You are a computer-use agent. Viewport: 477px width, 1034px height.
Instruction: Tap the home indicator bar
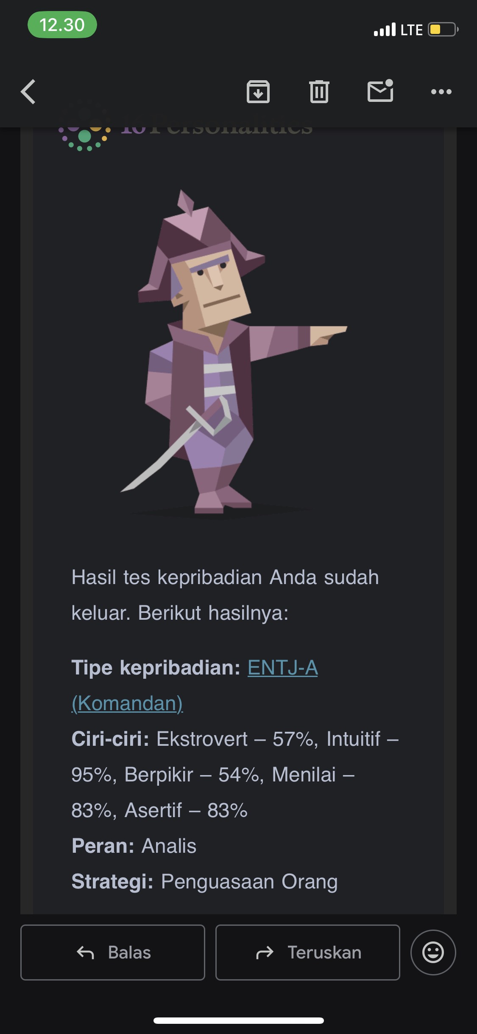point(238,1020)
